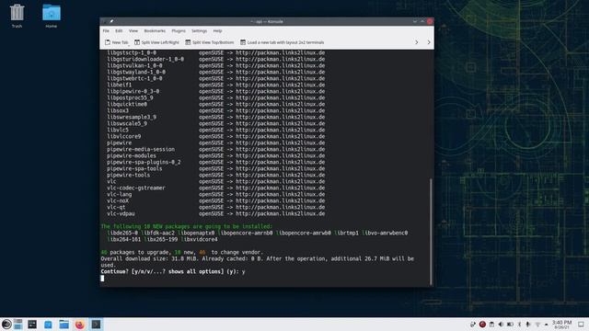Viewport: 589px width, 331px height.
Task: Expand the Konsole toolbar overflow chevron
Action: tap(417, 42)
